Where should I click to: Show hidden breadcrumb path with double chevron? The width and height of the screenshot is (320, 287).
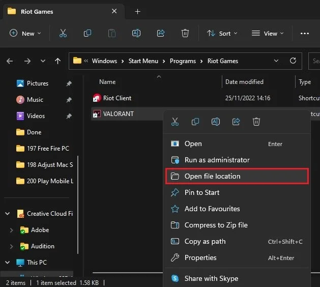click(86, 61)
